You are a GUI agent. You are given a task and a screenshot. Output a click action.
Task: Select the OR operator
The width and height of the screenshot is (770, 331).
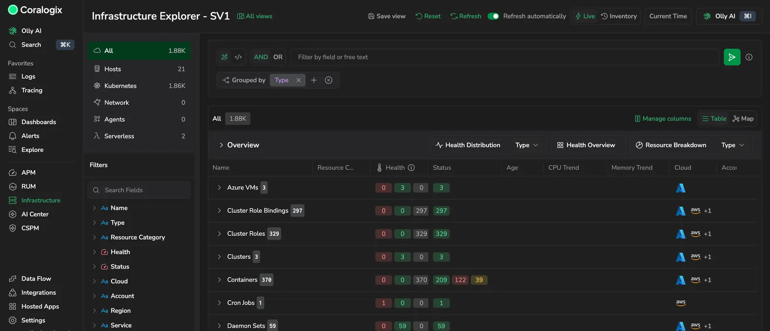278,57
